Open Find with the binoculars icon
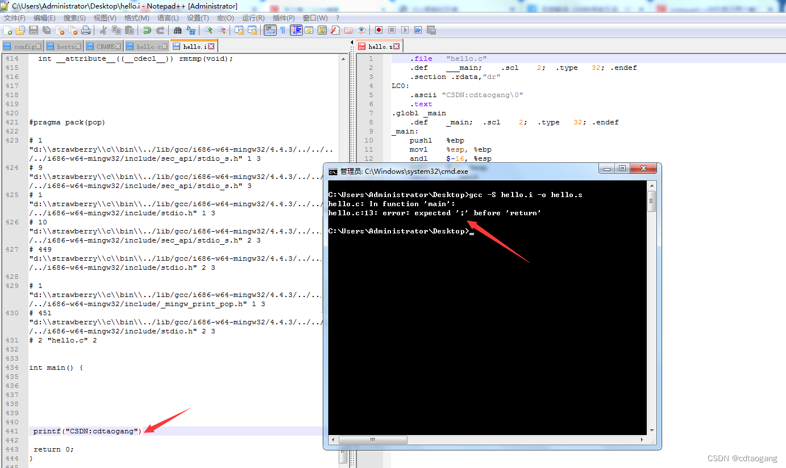This screenshot has height=468, width=786. (x=178, y=30)
